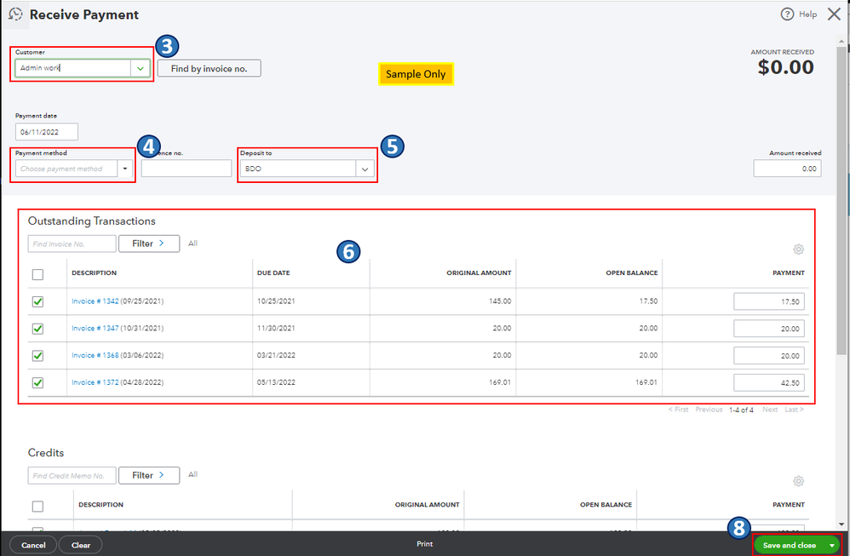Viewport: 850px width, 556px height.
Task: Click the vertical scrollbar thumb
Action: 841,200
